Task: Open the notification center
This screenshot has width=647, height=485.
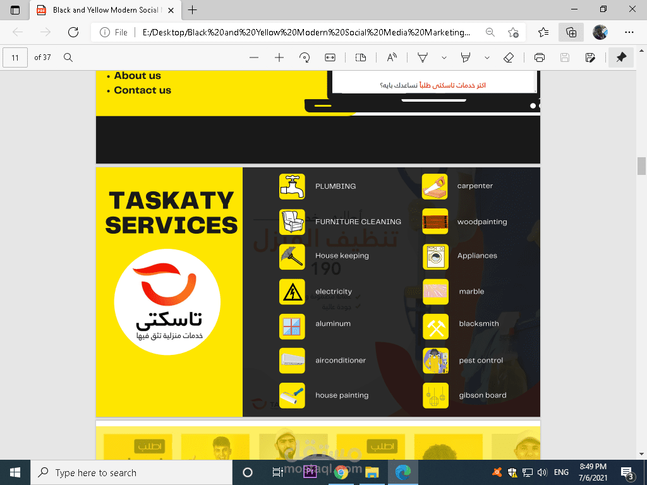Action: click(627, 474)
